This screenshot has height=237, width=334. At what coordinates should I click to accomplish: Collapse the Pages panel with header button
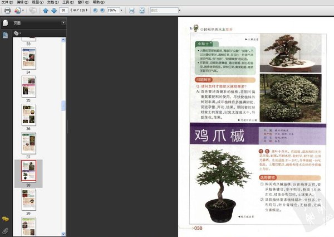tap(63, 23)
